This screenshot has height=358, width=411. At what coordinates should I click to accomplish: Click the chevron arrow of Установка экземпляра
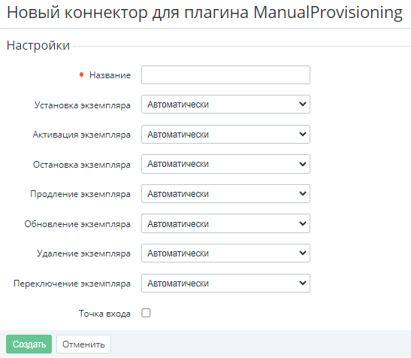[x=303, y=105]
